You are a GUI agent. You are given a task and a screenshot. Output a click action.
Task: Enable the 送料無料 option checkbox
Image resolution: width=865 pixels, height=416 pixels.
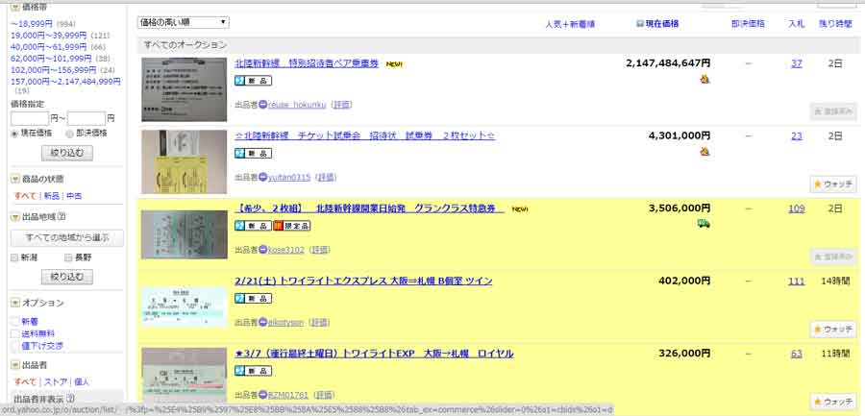14,332
